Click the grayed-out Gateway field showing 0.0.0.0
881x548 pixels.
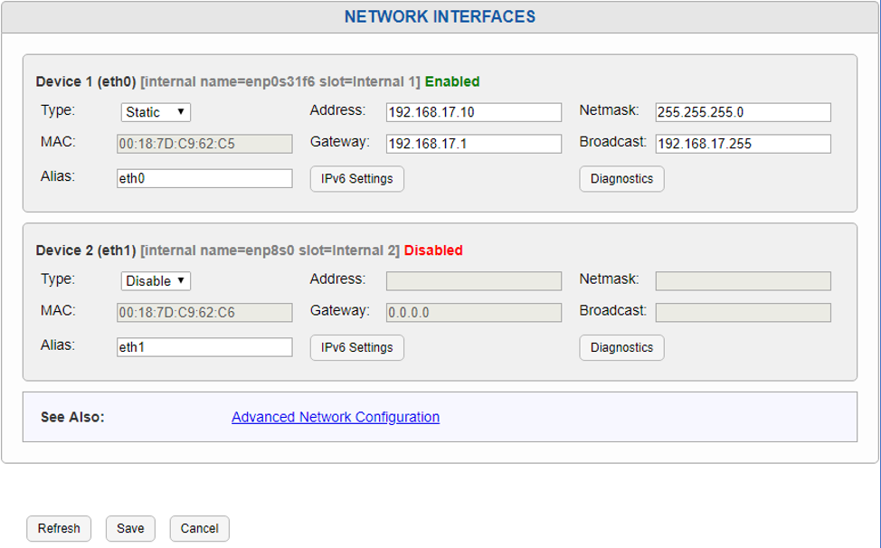point(473,312)
